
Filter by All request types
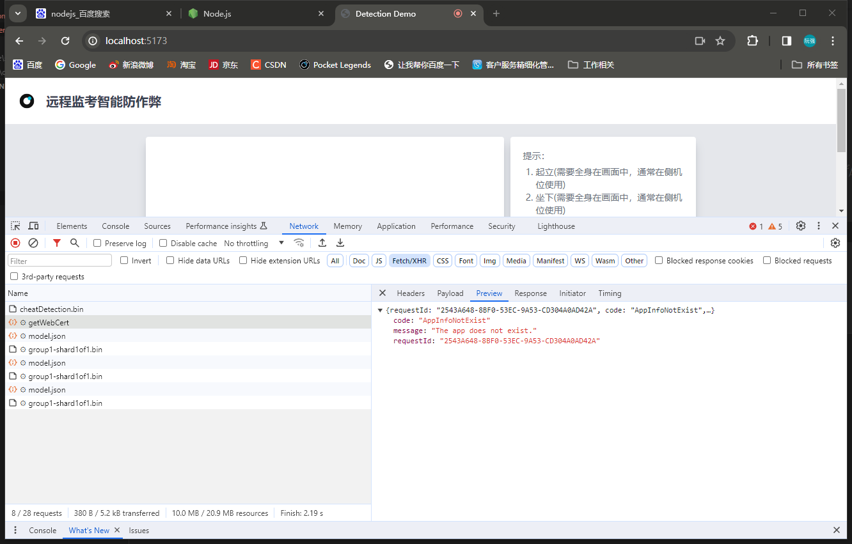tap(335, 261)
